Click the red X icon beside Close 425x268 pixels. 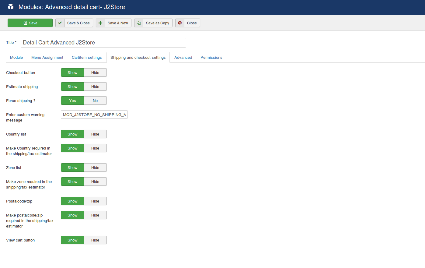pyautogui.click(x=180, y=23)
